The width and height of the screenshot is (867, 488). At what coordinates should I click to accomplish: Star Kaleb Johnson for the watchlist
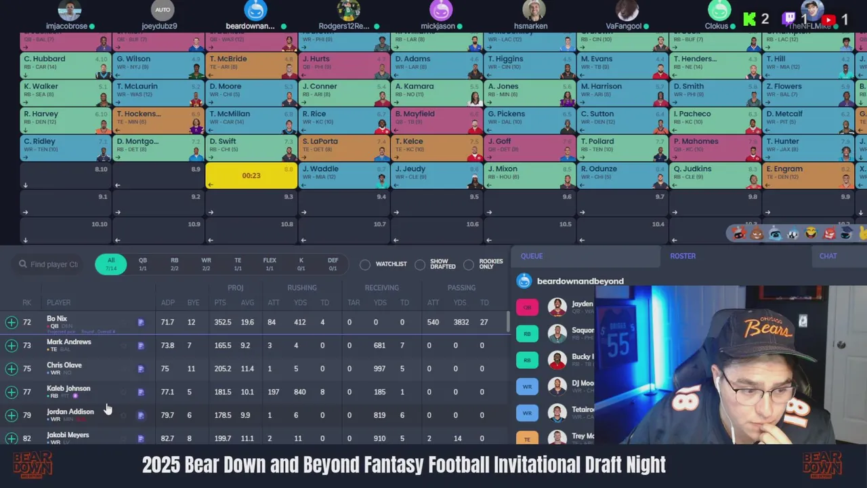(123, 392)
